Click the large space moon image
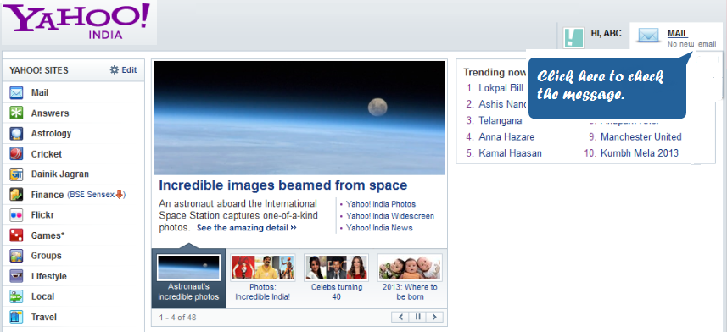 click(299, 118)
